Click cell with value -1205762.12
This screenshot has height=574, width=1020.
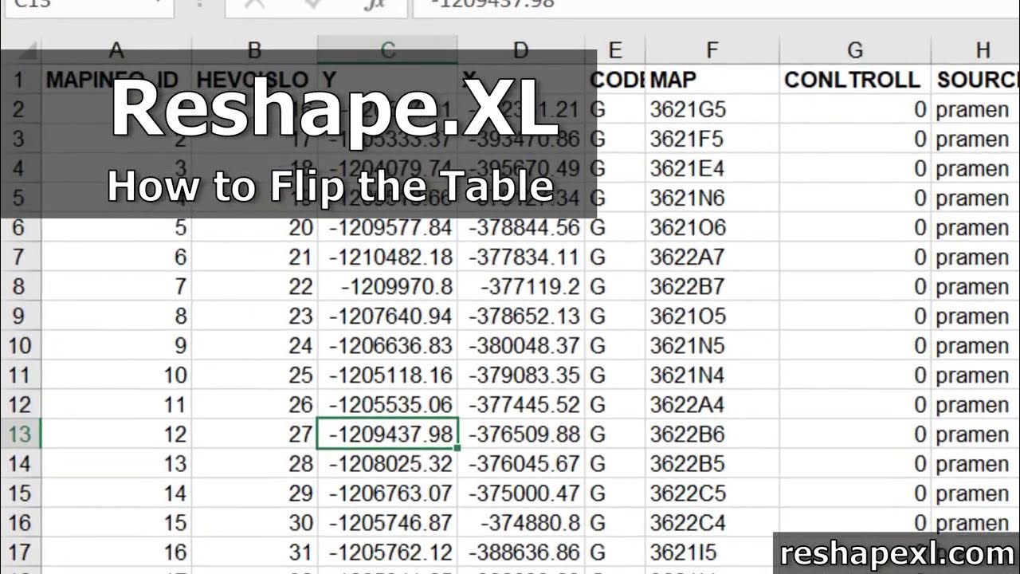click(387, 552)
